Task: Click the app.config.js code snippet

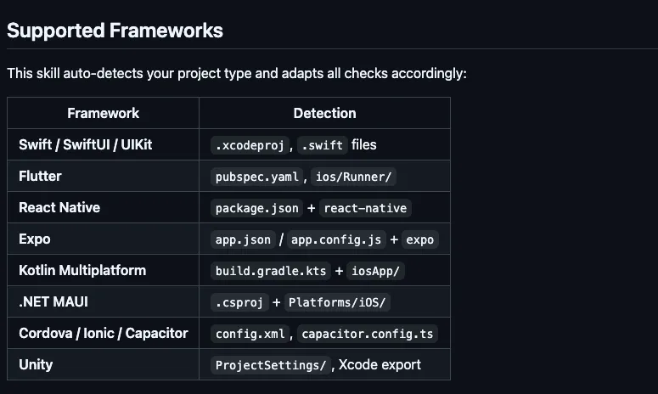Action: 335,239
